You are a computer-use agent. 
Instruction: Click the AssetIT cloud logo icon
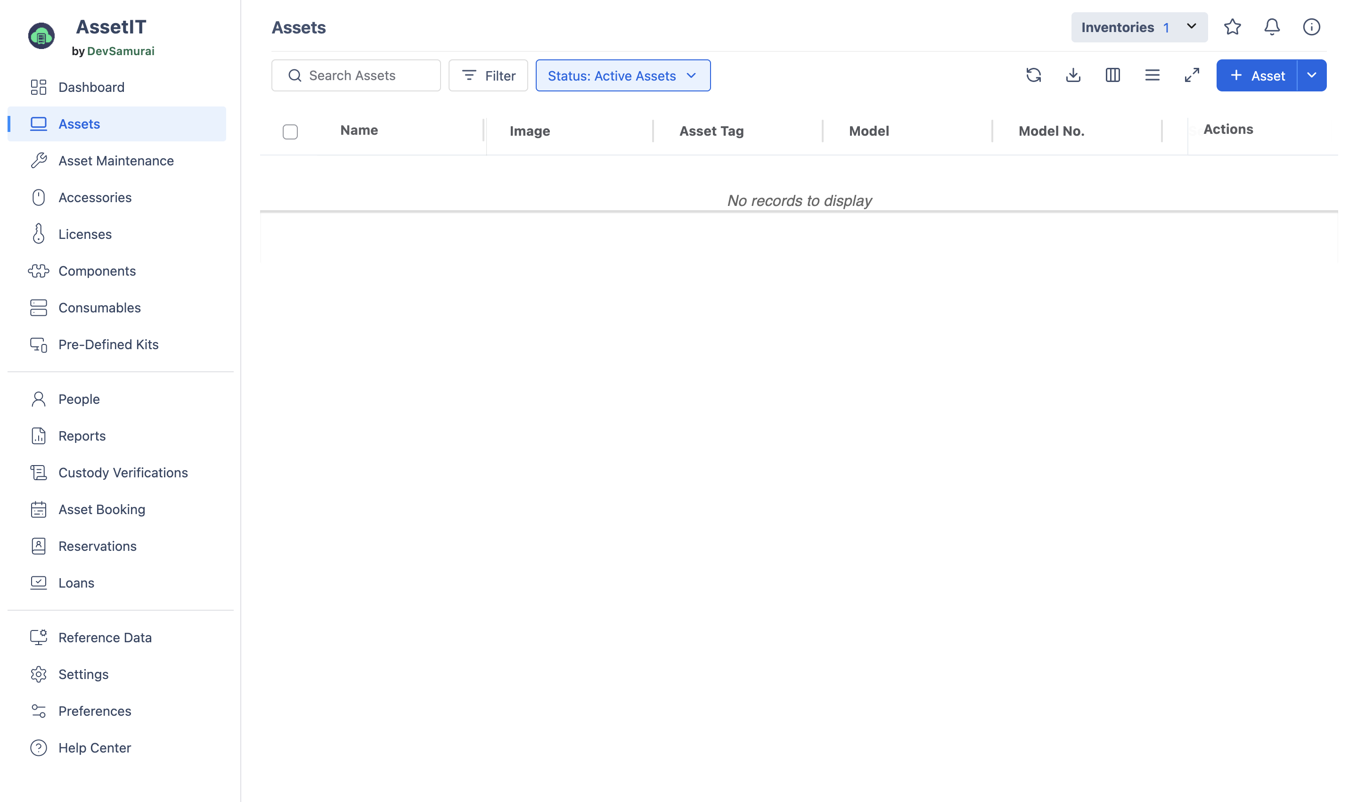click(41, 36)
